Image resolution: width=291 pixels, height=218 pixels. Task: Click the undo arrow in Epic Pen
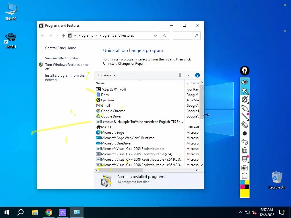coord(245,142)
